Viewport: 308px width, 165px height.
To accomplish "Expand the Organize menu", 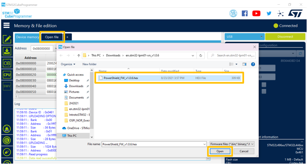I will [68, 64].
